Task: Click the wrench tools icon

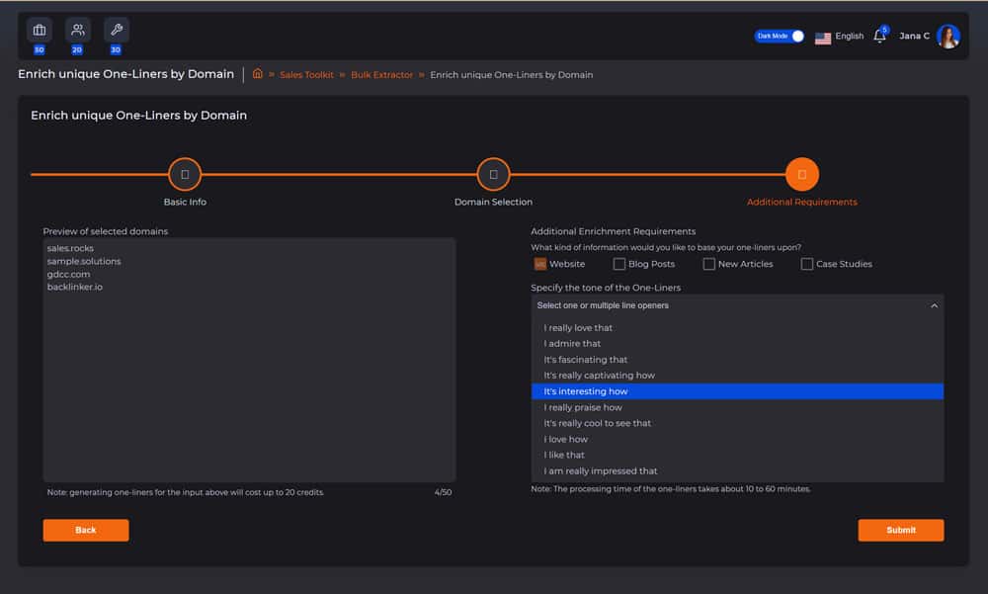Action: click(116, 30)
